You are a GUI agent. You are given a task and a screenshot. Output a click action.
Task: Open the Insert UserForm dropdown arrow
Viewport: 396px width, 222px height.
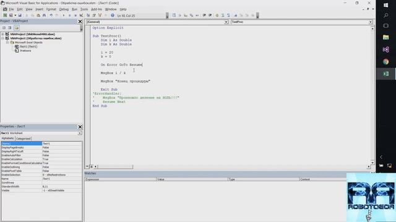coord(15,15)
